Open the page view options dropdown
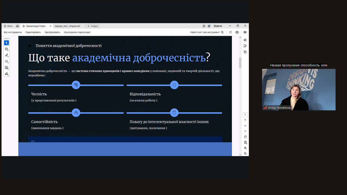The image size is (347, 195). click(x=245, y=142)
